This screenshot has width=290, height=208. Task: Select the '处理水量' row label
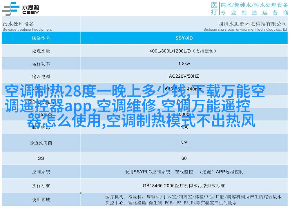(41, 51)
